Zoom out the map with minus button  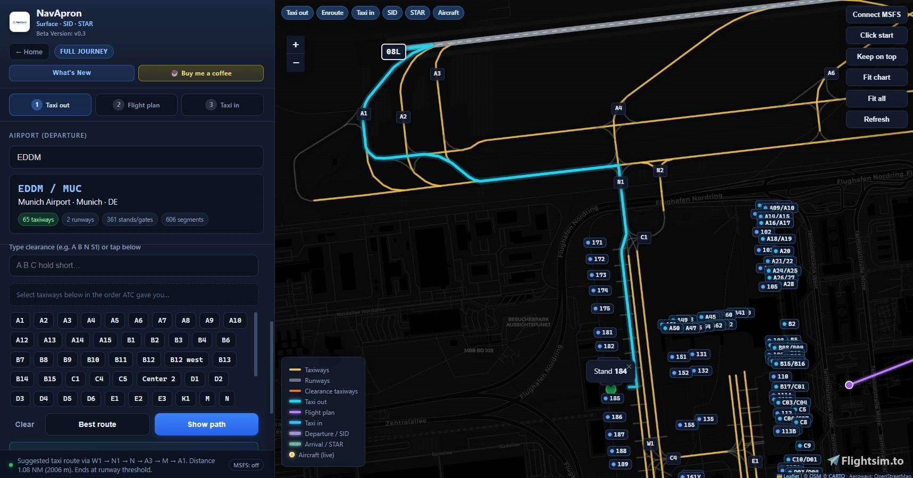pyautogui.click(x=296, y=63)
